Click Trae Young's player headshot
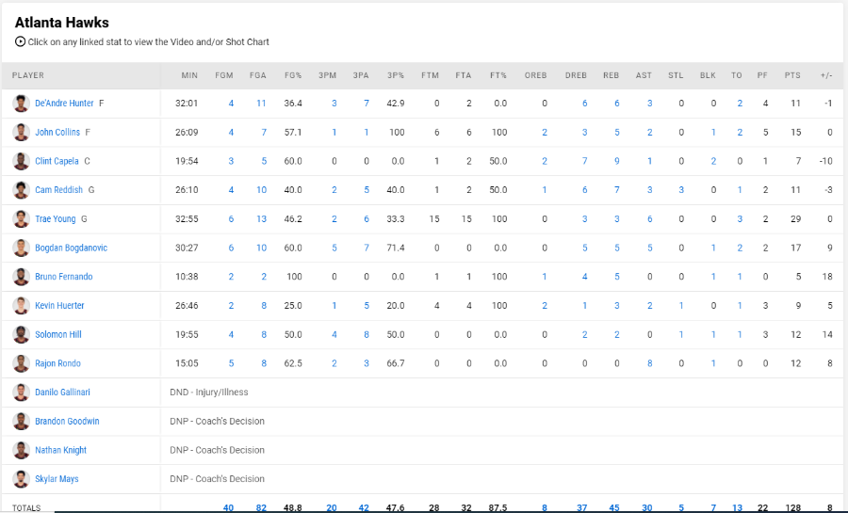 (21, 218)
